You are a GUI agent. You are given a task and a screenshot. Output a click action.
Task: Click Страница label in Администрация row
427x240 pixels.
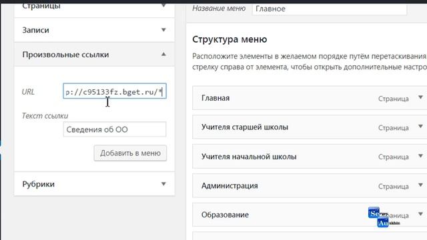pyautogui.click(x=393, y=187)
